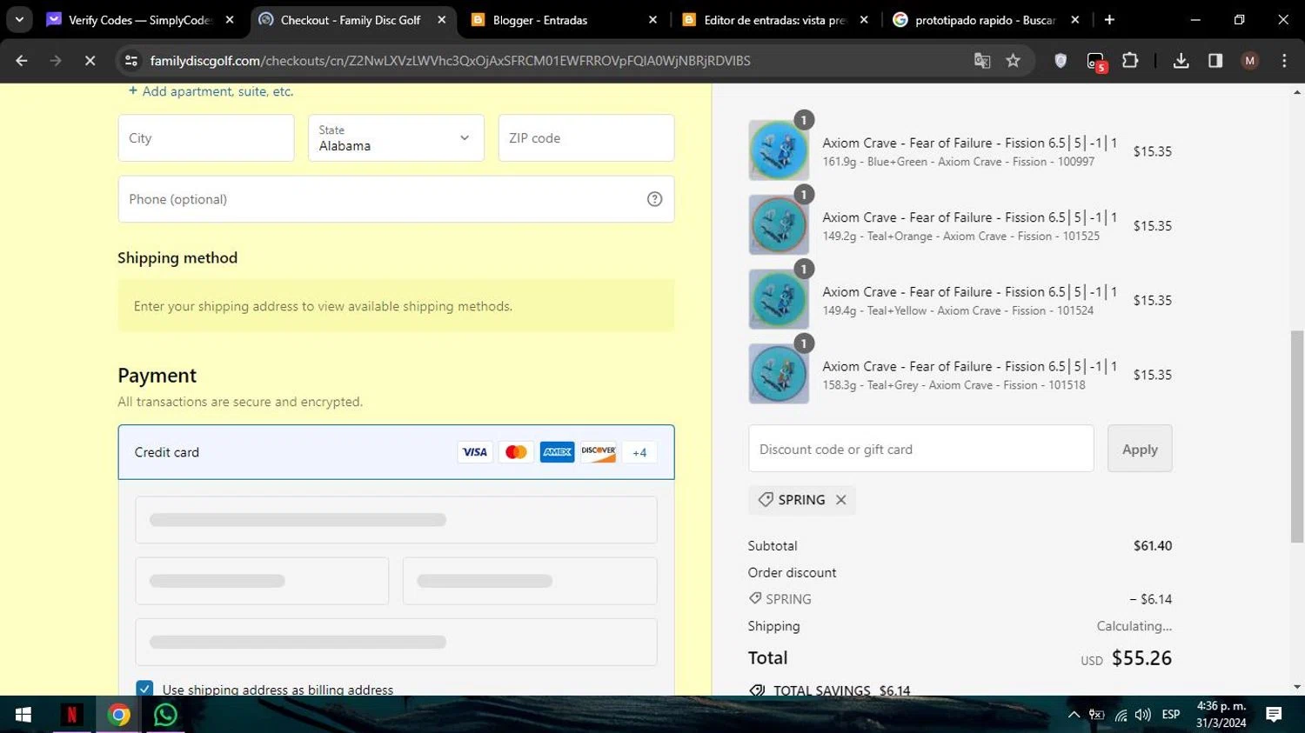Click the ZIP code field
This screenshot has width=1305, height=733.
586,138
